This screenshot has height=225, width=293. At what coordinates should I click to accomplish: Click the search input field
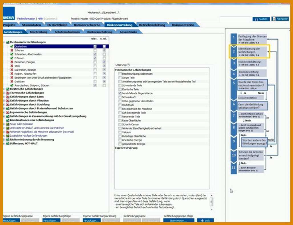pyautogui.click(x=235, y=19)
